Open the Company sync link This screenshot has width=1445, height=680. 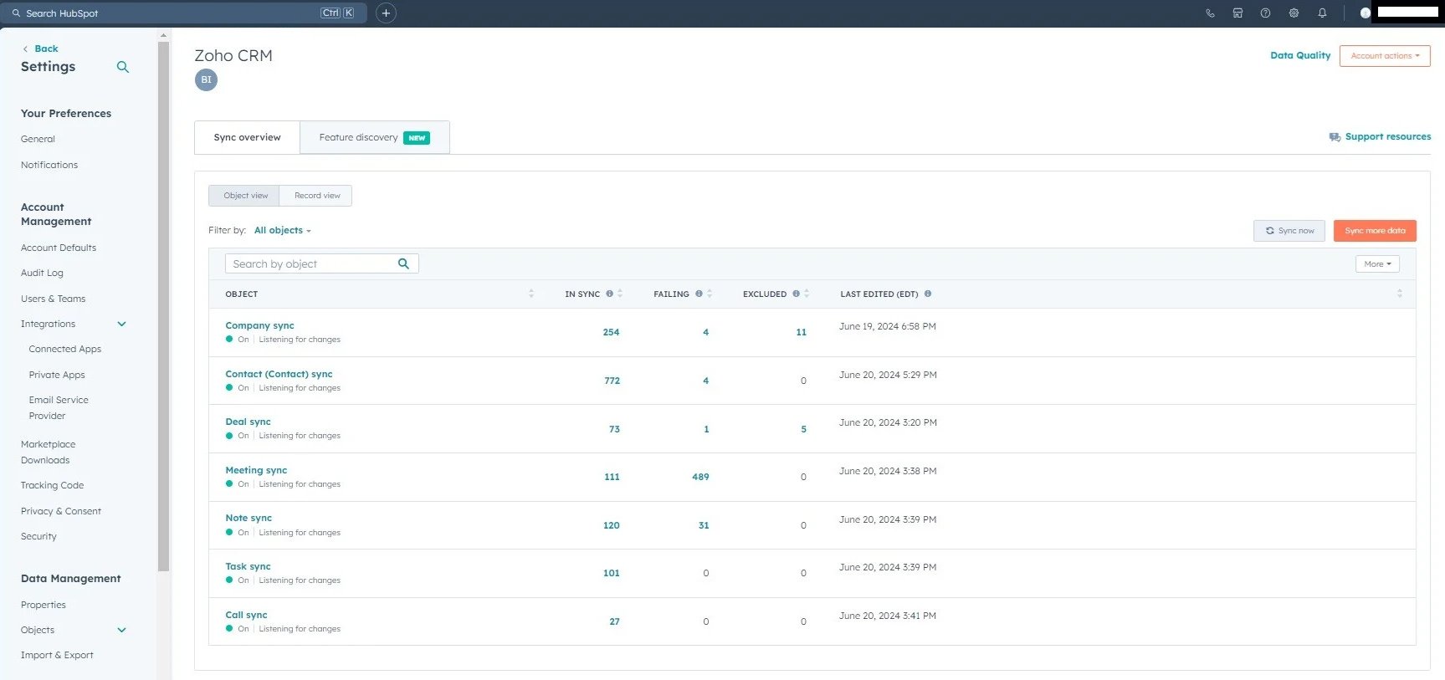259,326
